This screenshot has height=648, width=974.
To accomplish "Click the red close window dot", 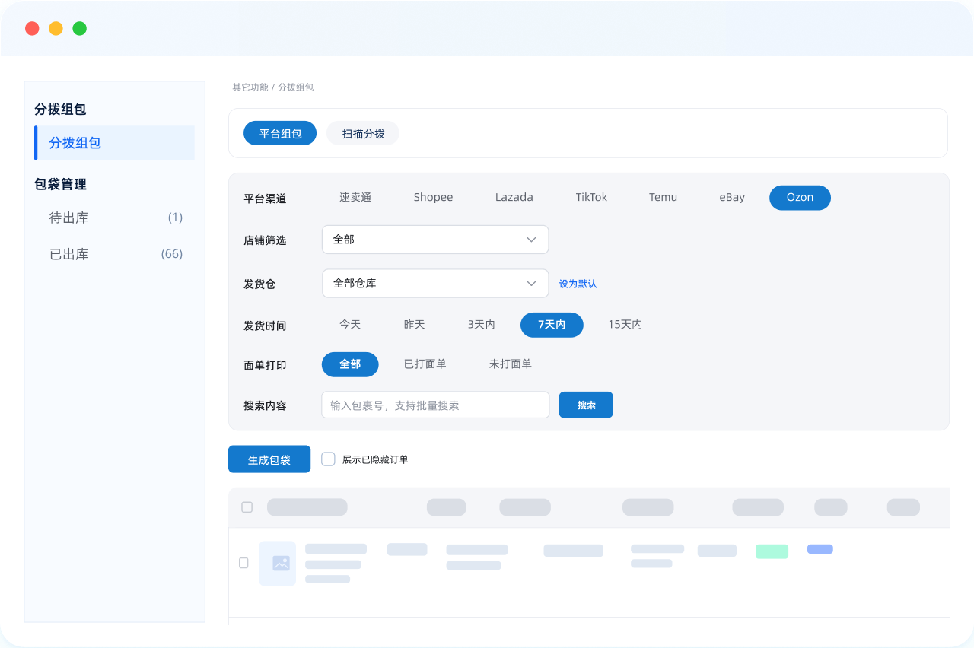I will tap(32, 28).
